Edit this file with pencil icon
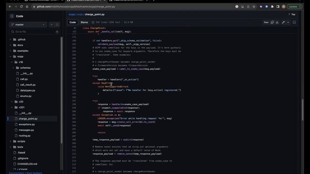 [283, 22]
